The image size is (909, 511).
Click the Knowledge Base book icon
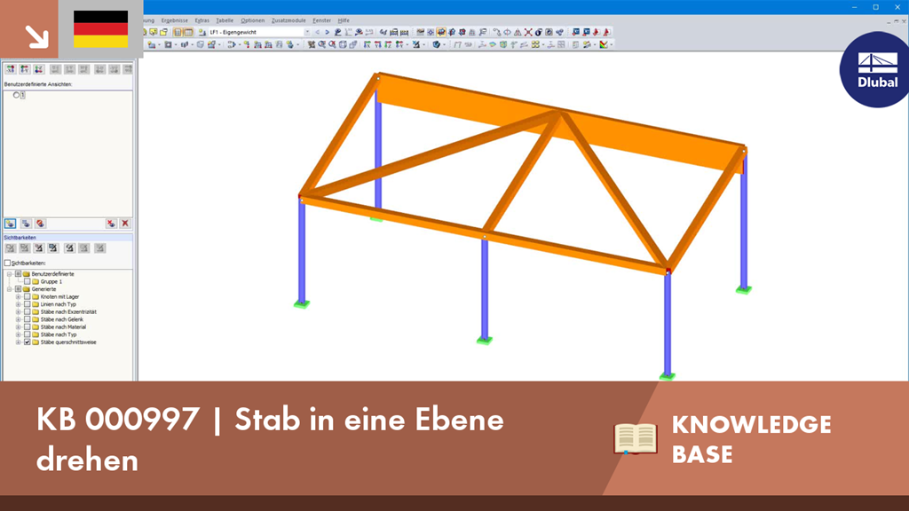tap(636, 438)
